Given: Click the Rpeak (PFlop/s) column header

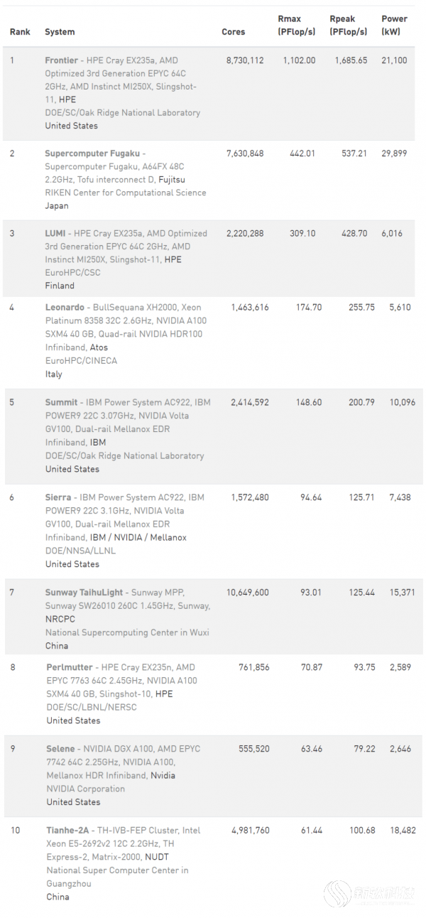Looking at the screenshot, I should tap(349, 26).
